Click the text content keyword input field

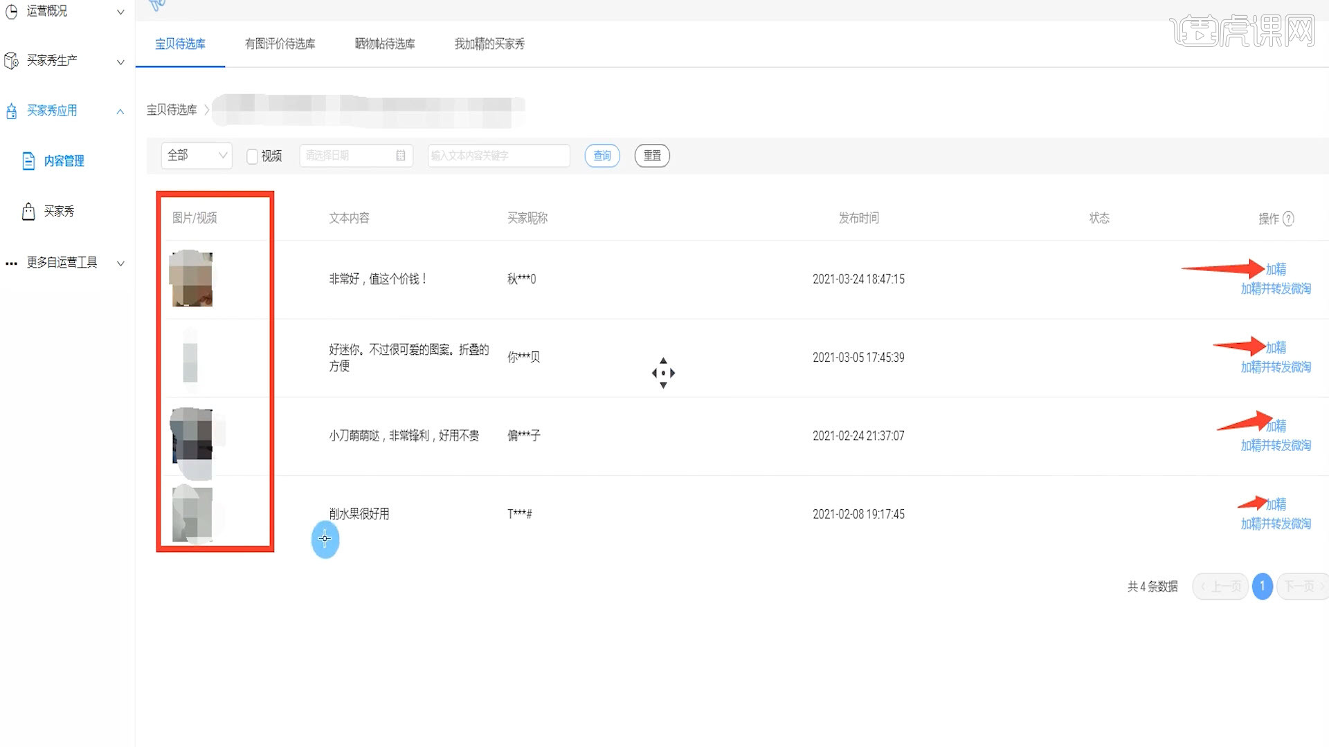coord(499,156)
